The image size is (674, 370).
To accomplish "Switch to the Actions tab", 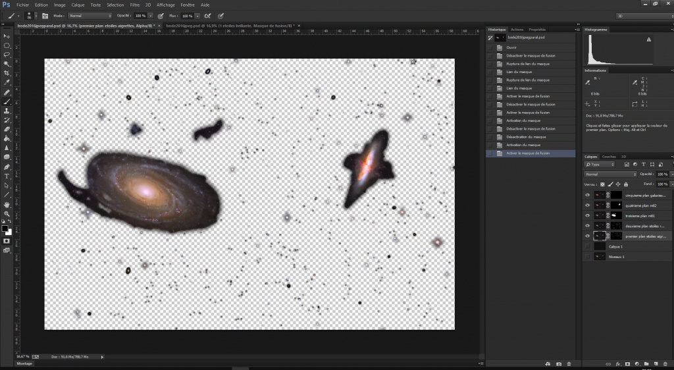I will click(517, 30).
